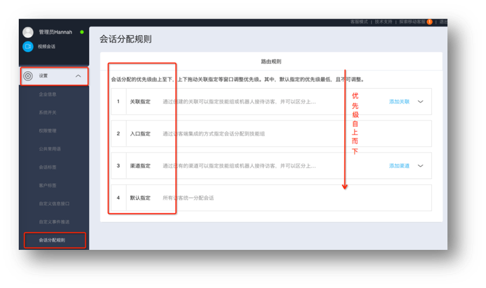Click the green online status dot
The image size is (486, 288).
click(81, 32)
